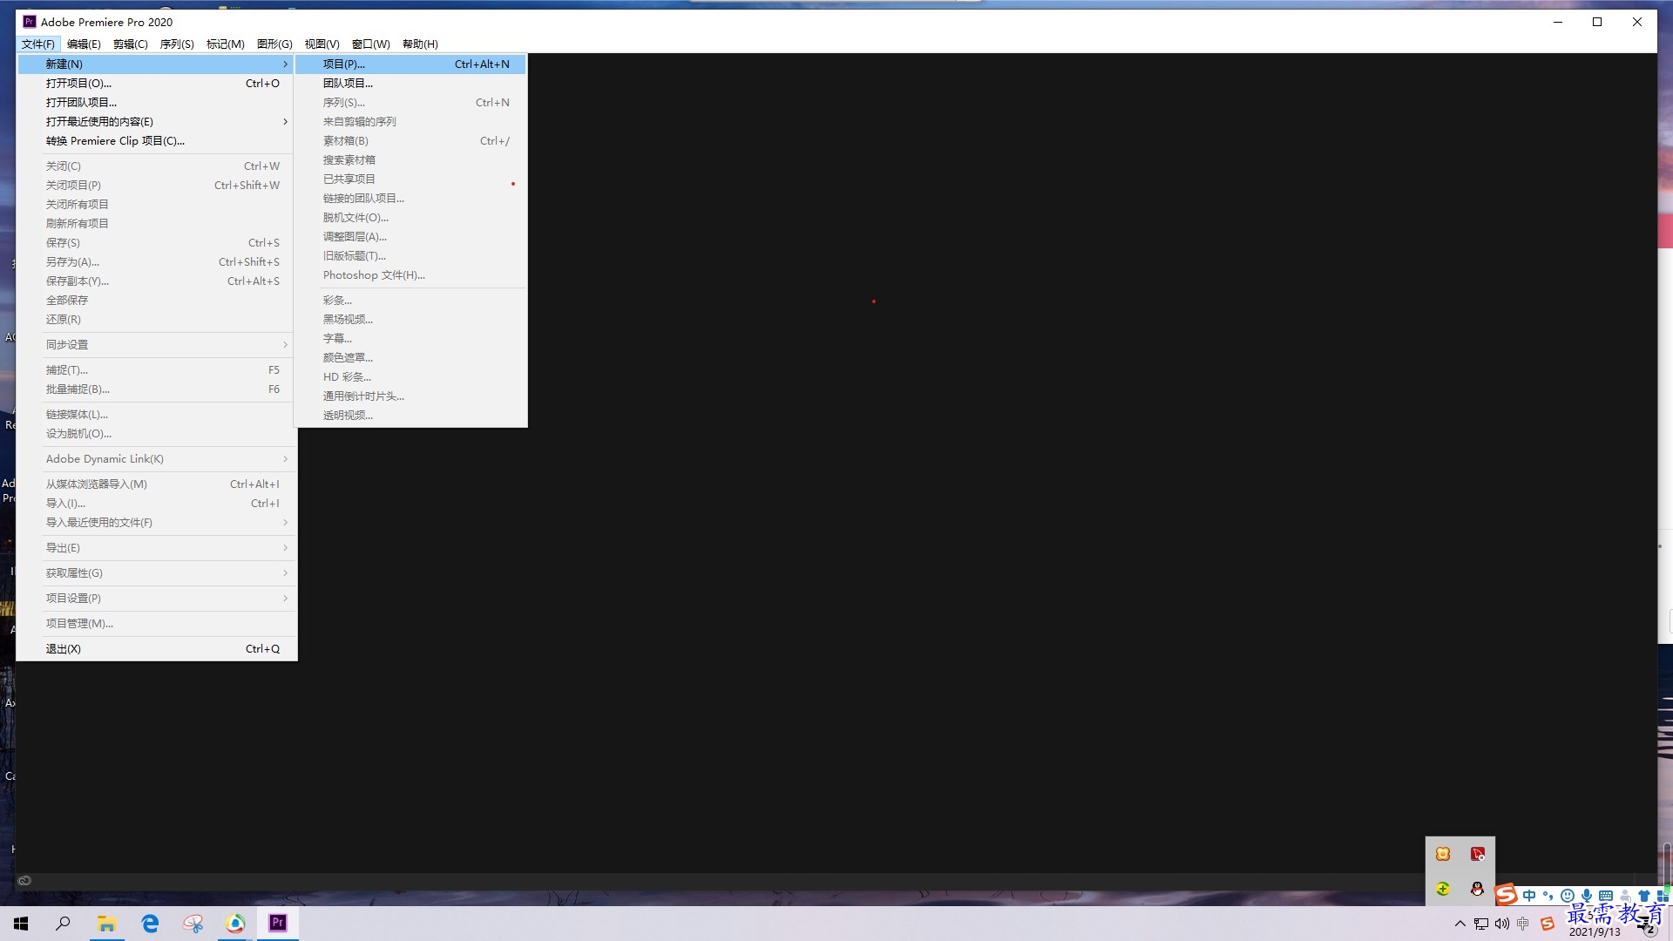Open the Windows Start menu
The height and width of the screenshot is (941, 1673).
pos(21,924)
